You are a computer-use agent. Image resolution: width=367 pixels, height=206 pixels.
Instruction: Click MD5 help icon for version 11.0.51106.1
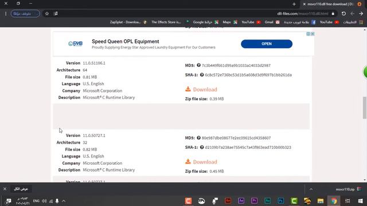coord(198,65)
